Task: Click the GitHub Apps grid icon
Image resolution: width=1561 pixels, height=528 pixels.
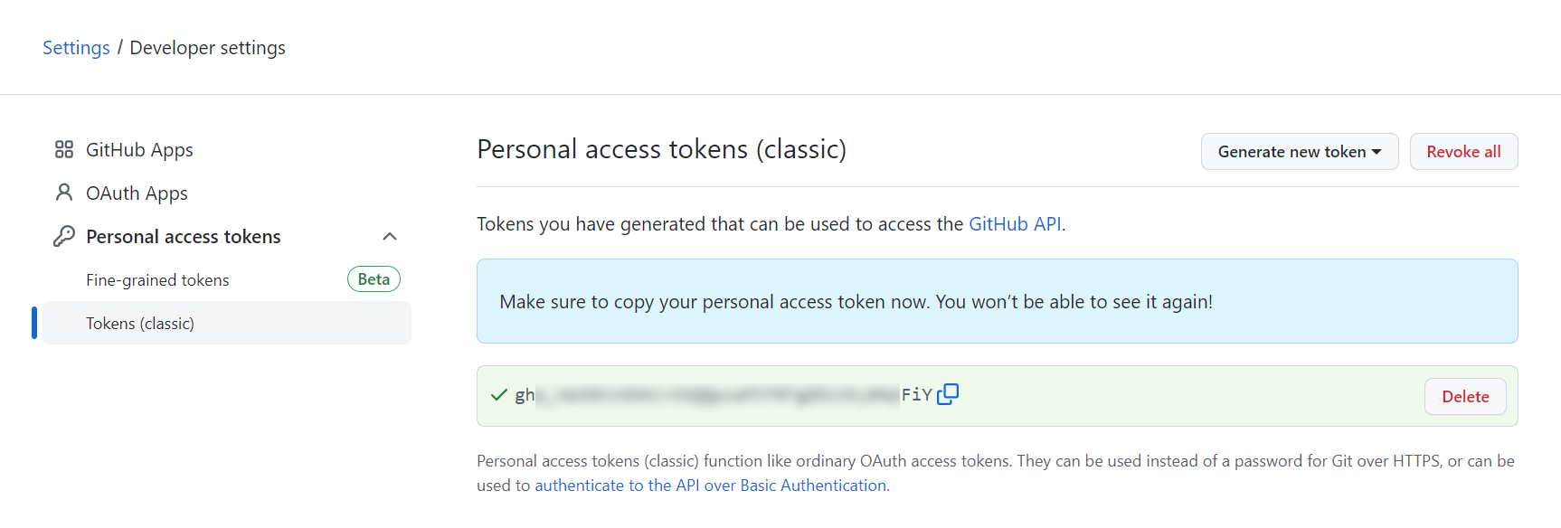Action: click(x=64, y=149)
